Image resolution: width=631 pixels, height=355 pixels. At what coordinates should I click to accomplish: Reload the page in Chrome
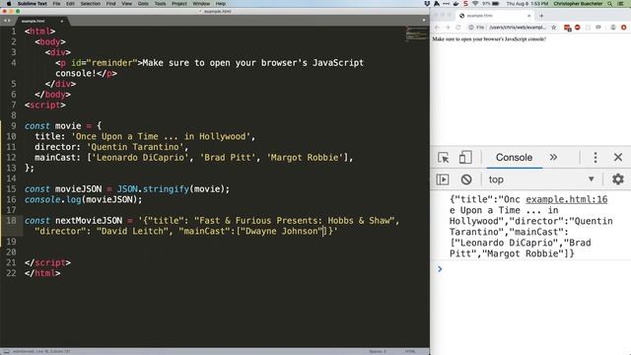[457, 28]
